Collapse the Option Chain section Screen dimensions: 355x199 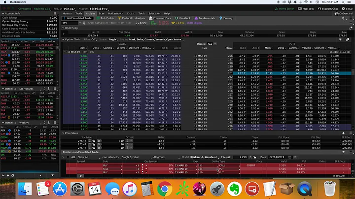point(63,39)
